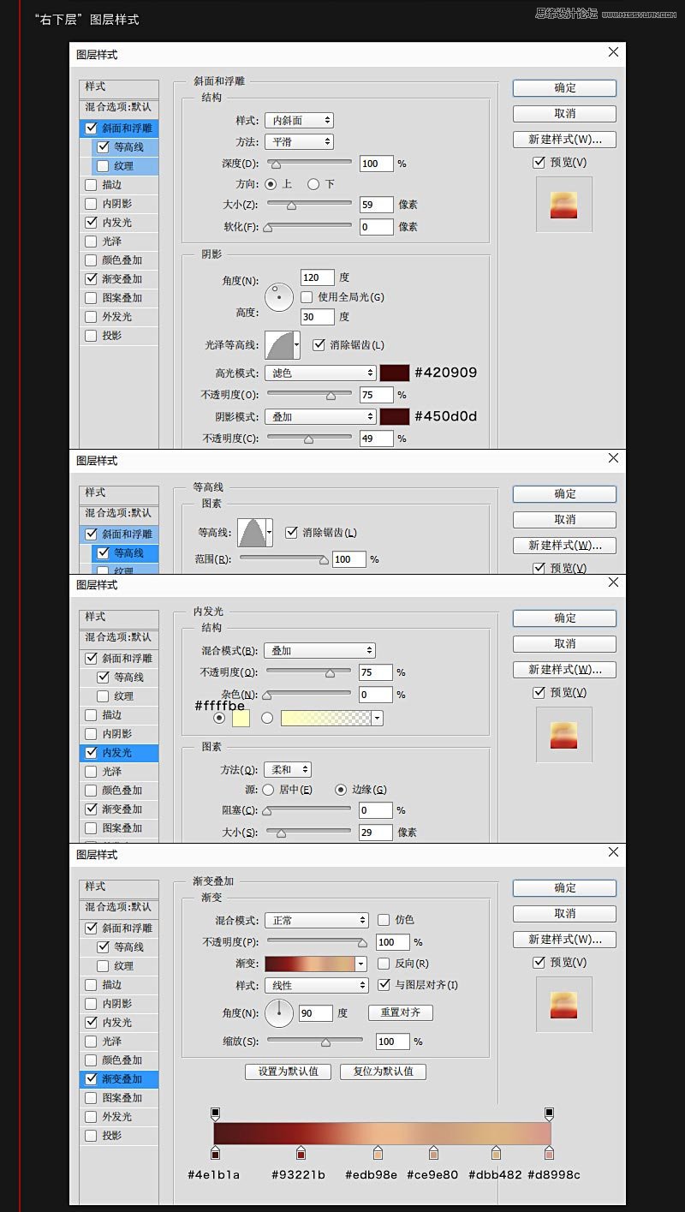Choose 边缘 as inner glow source
Screen dimensions: 685x1212
(x=341, y=790)
